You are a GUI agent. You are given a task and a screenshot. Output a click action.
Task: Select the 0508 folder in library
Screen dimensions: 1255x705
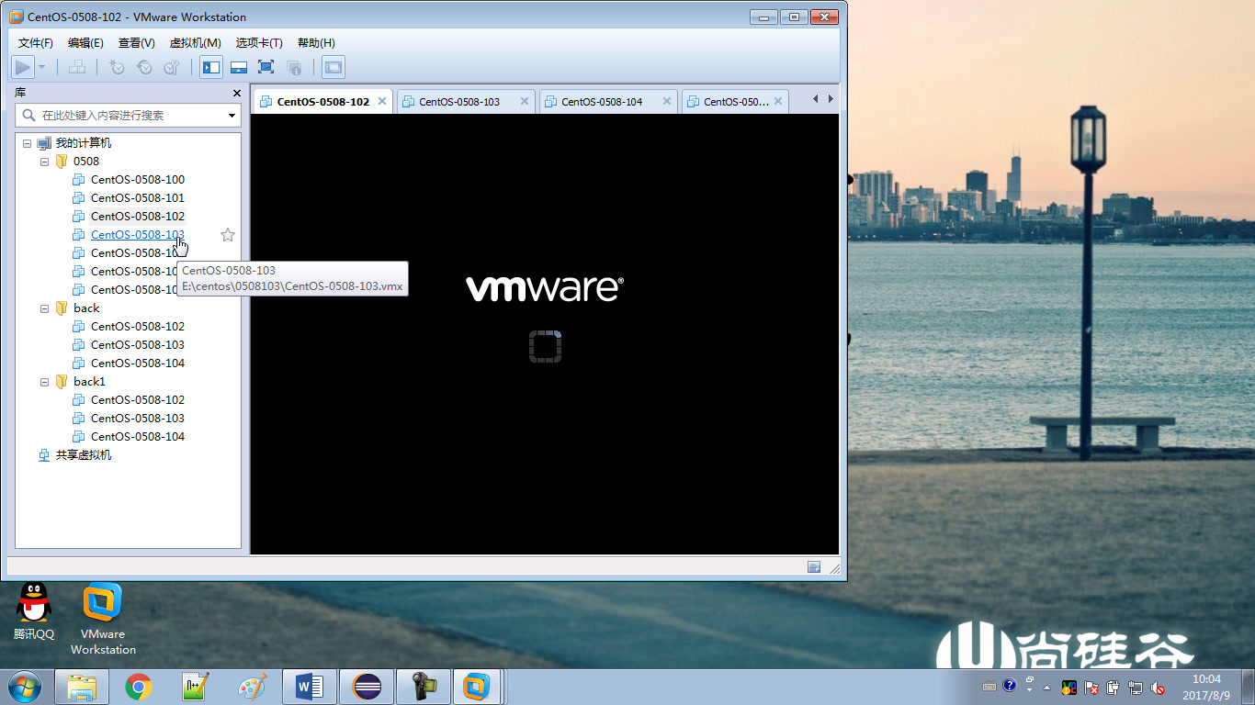pos(86,162)
